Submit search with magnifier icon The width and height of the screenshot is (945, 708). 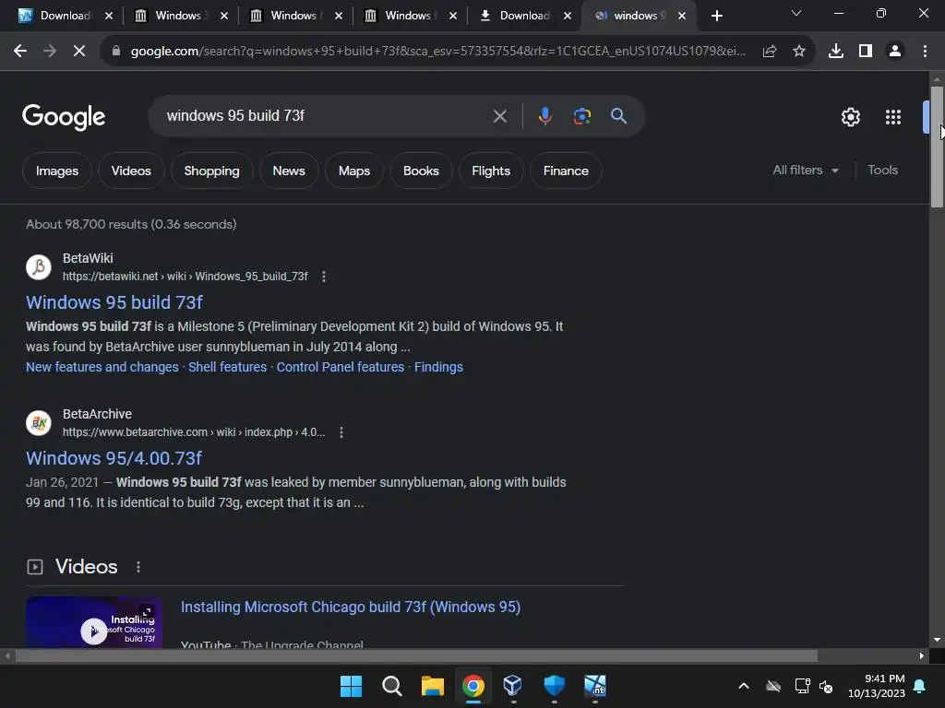(x=618, y=115)
